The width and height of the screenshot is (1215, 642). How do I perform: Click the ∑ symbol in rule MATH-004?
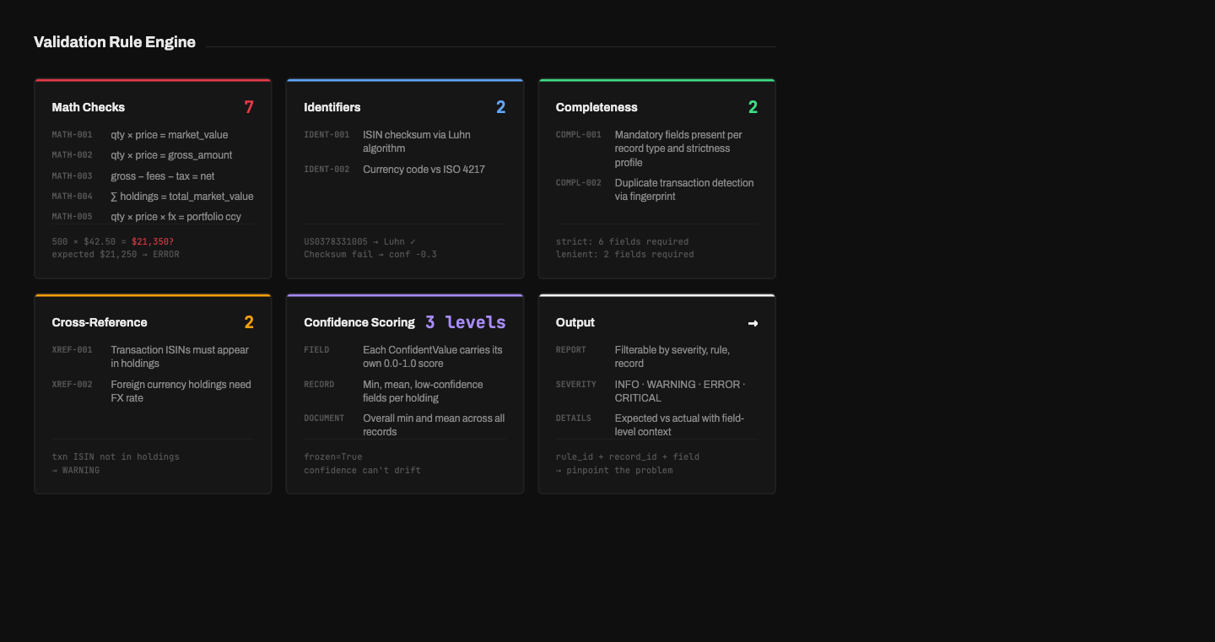point(115,196)
